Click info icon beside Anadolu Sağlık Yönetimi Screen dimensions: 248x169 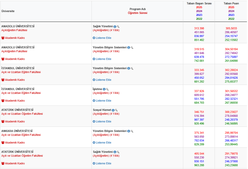point(115,26)
